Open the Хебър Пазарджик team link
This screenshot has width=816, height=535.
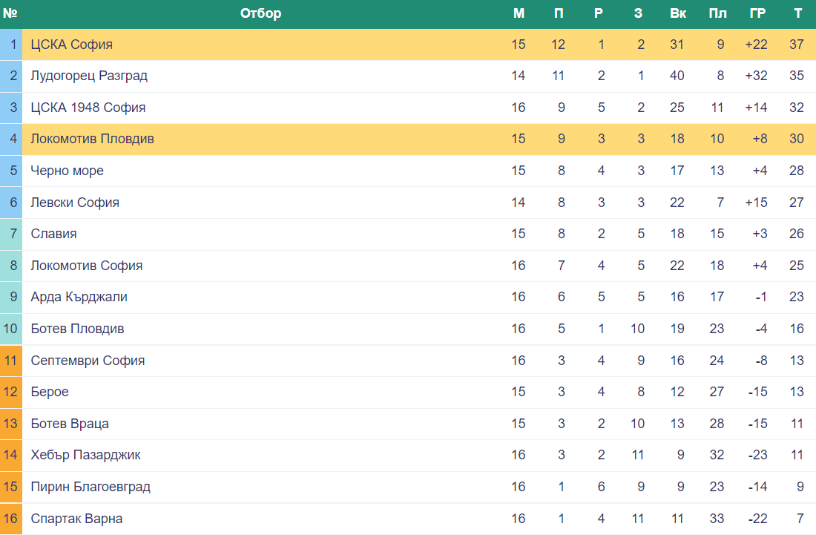[x=85, y=456]
